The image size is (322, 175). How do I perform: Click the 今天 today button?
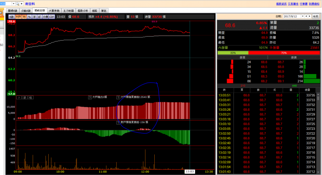coord(315,17)
